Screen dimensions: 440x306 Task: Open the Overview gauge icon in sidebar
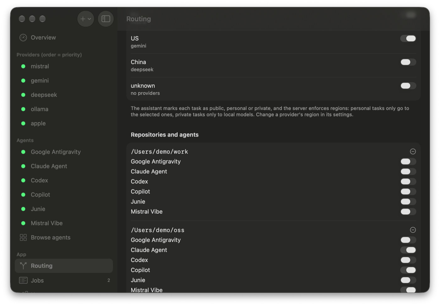coord(23,38)
